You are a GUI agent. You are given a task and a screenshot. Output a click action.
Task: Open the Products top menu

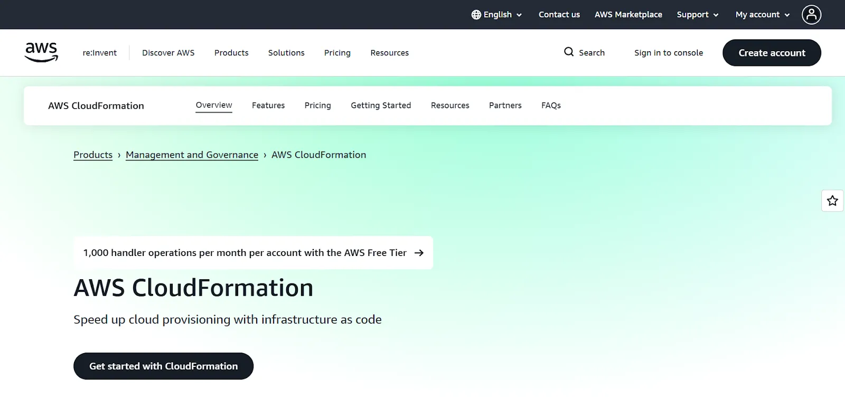tap(231, 53)
